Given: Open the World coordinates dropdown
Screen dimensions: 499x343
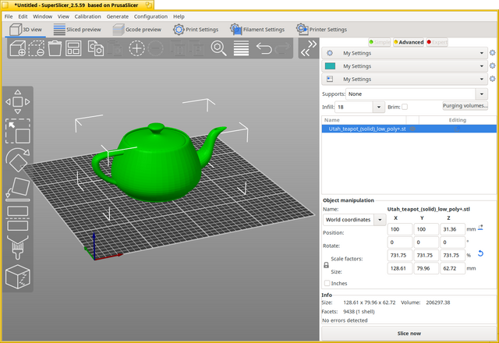Looking at the screenshot, I should tap(355, 220).
